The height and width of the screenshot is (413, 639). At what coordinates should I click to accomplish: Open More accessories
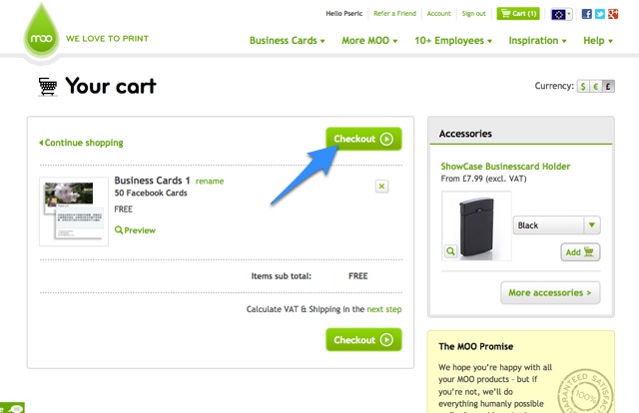click(550, 292)
